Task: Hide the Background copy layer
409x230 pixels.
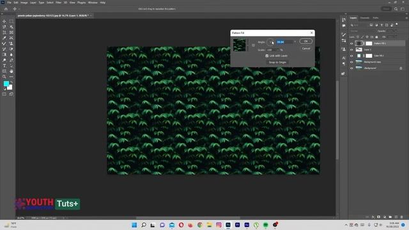Action: (351, 62)
